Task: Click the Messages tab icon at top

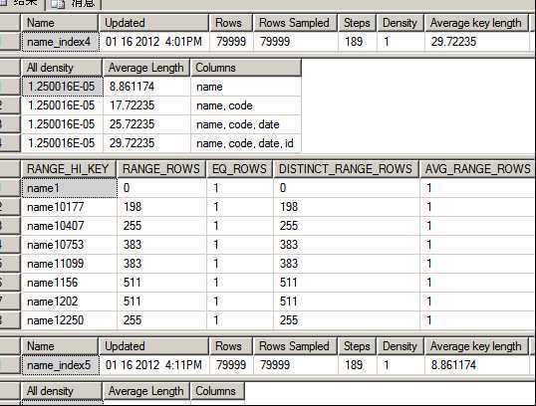Action: (x=58, y=3)
